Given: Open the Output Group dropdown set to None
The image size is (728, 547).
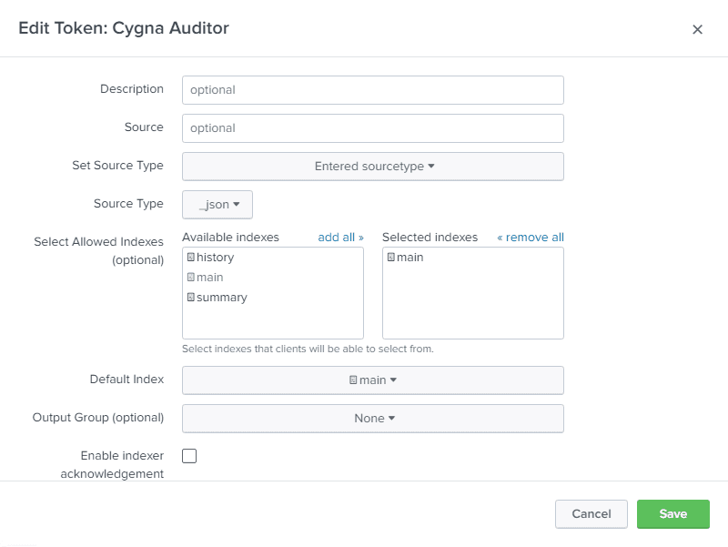Looking at the screenshot, I should click(x=372, y=418).
